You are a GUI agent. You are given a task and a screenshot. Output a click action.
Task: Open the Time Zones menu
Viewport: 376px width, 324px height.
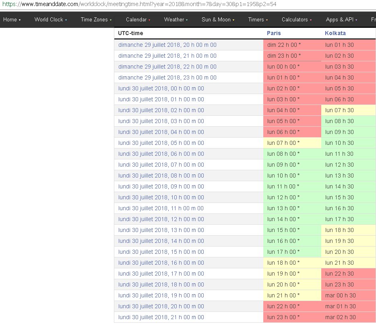pos(96,20)
